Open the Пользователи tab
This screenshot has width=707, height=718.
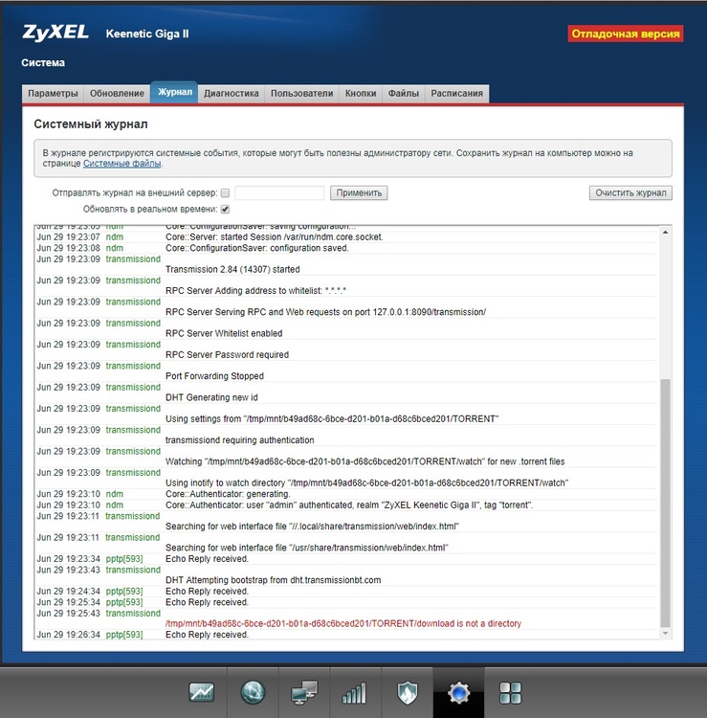pyautogui.click(x=301, y=94)
